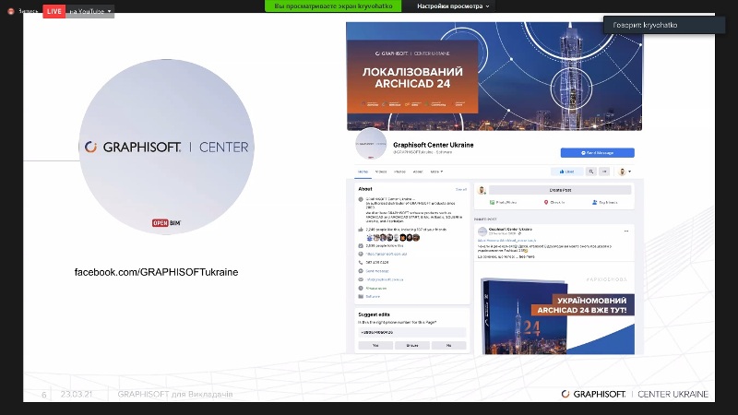Click the three-dots page options button
The height and width of the screenshot is (415, 738).
tap(604, 172)
